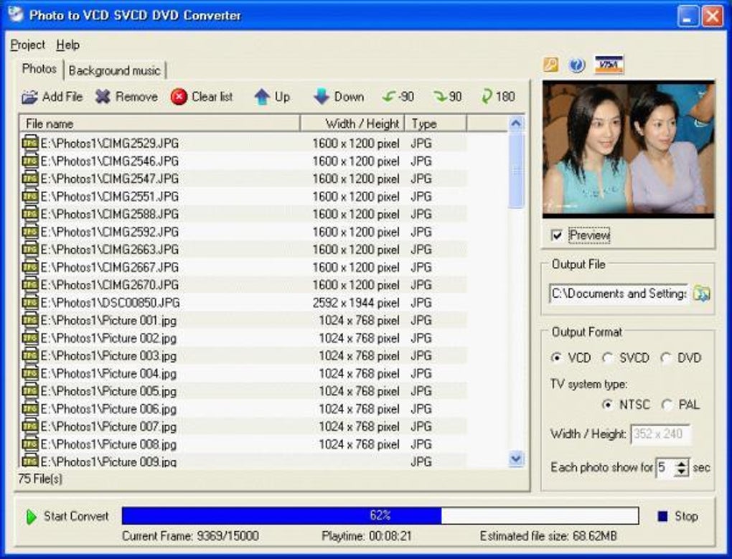This screenshot has width=732, height=559.
Task: Open help via blue question icon
Action: click(577, 65)
